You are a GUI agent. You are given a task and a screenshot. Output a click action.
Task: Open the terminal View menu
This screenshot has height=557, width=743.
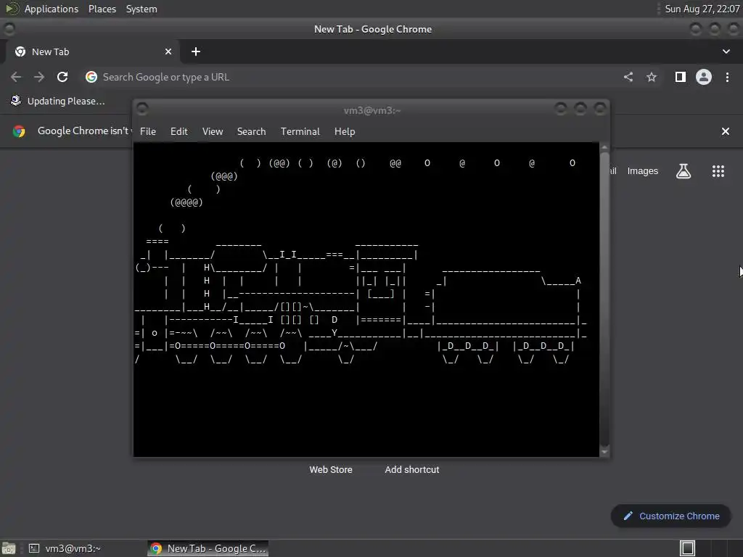click(x=213, y=131)
